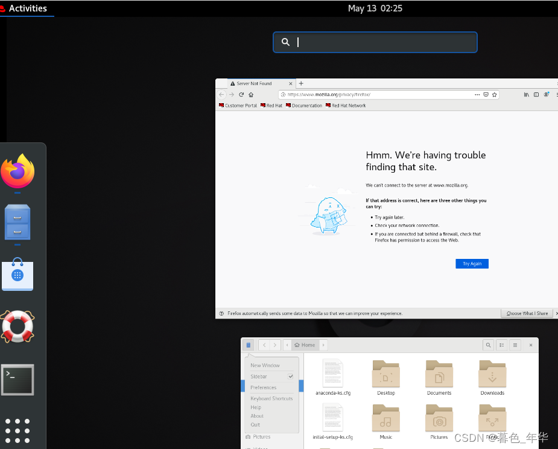Viewport: 558px width, 449px height.
Task: Close the Files window
Action: 531,345
